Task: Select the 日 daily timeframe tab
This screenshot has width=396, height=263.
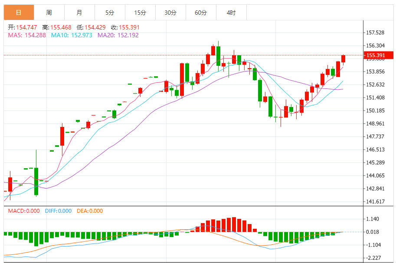Action: click(x=19, y=13)
